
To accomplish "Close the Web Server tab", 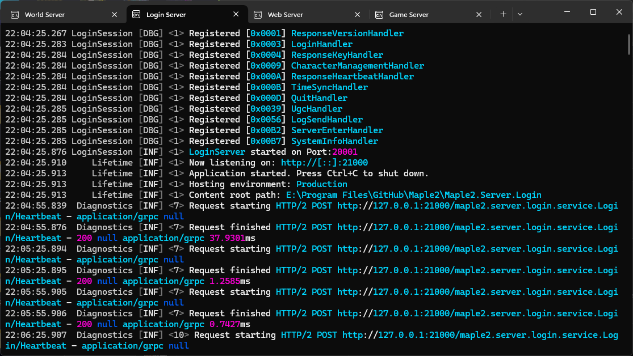I will click(357, 15).
